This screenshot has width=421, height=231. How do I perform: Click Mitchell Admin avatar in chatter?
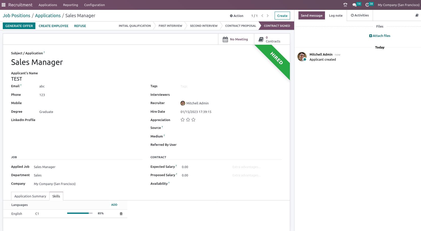tap(302, 57)
